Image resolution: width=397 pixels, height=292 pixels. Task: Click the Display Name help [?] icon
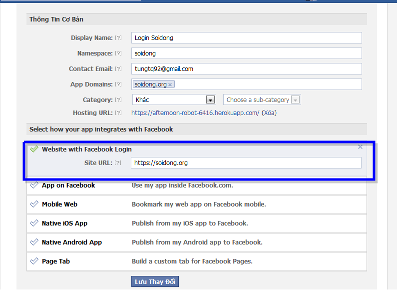point(118,38)
